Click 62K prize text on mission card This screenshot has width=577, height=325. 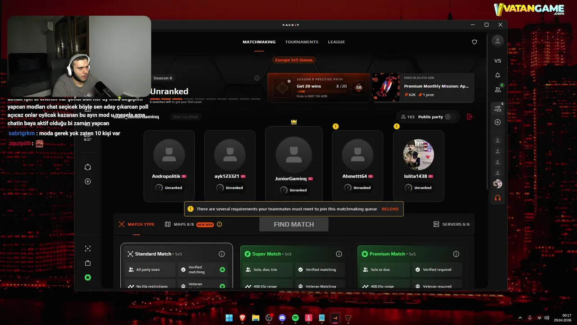[x=410, y=95]
